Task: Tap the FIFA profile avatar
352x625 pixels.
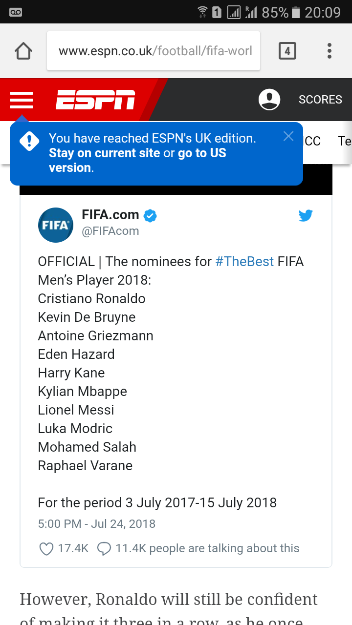Action: click(x=55, y=225)
